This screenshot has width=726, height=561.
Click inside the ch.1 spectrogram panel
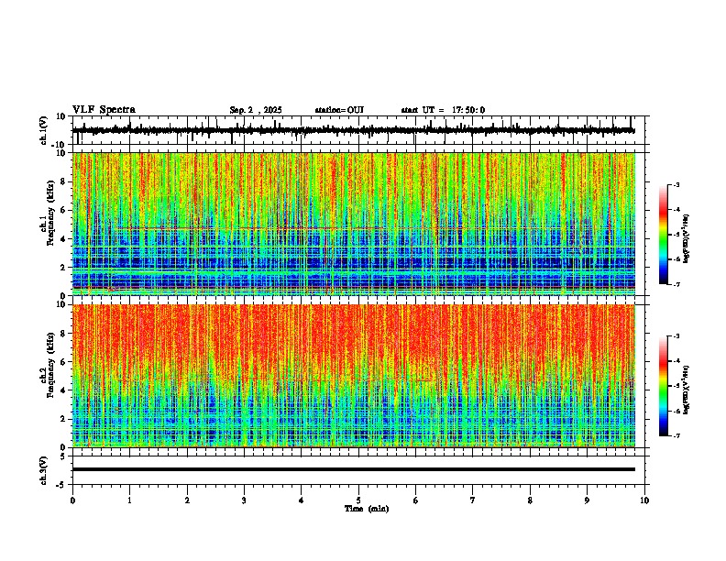coord(353,224)
